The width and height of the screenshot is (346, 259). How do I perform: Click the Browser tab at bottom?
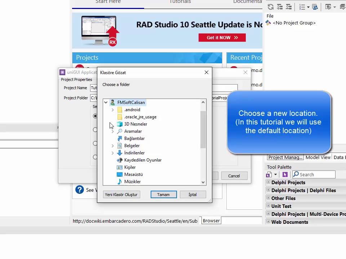click(x=211, y=221)
